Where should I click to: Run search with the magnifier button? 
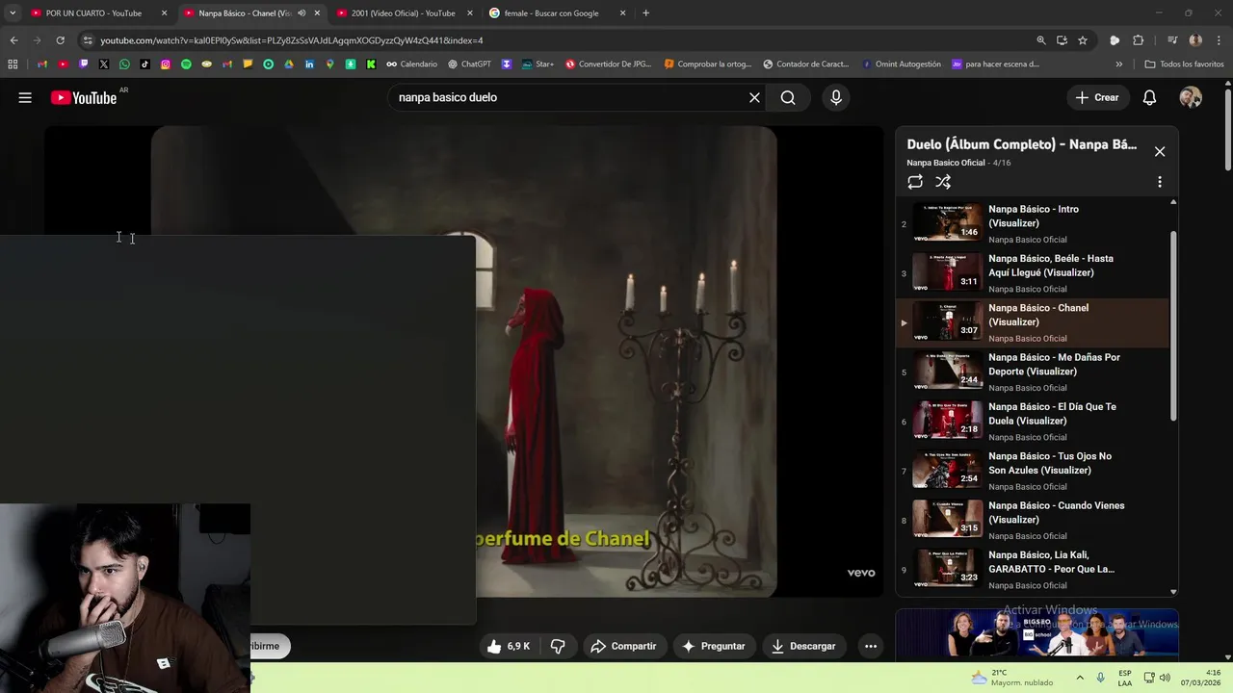788,97
